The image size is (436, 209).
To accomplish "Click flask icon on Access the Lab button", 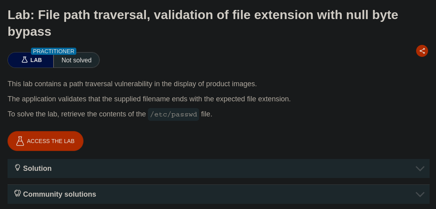I will (x=20, y=141).
